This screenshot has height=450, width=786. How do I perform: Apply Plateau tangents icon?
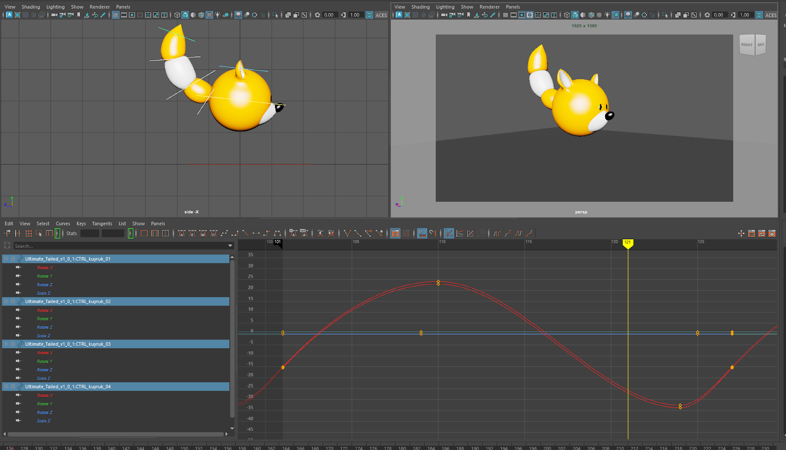coord(278,233)
